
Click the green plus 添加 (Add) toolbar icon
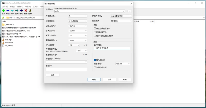[3, 10]
